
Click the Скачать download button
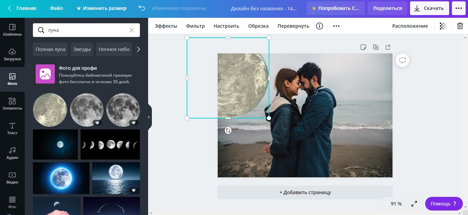click(x=429, y=8)
